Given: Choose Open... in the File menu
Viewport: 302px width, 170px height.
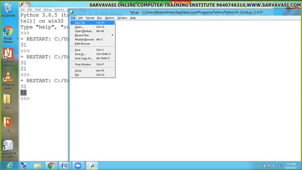Looking at the screenshot, I should [92, 27].
